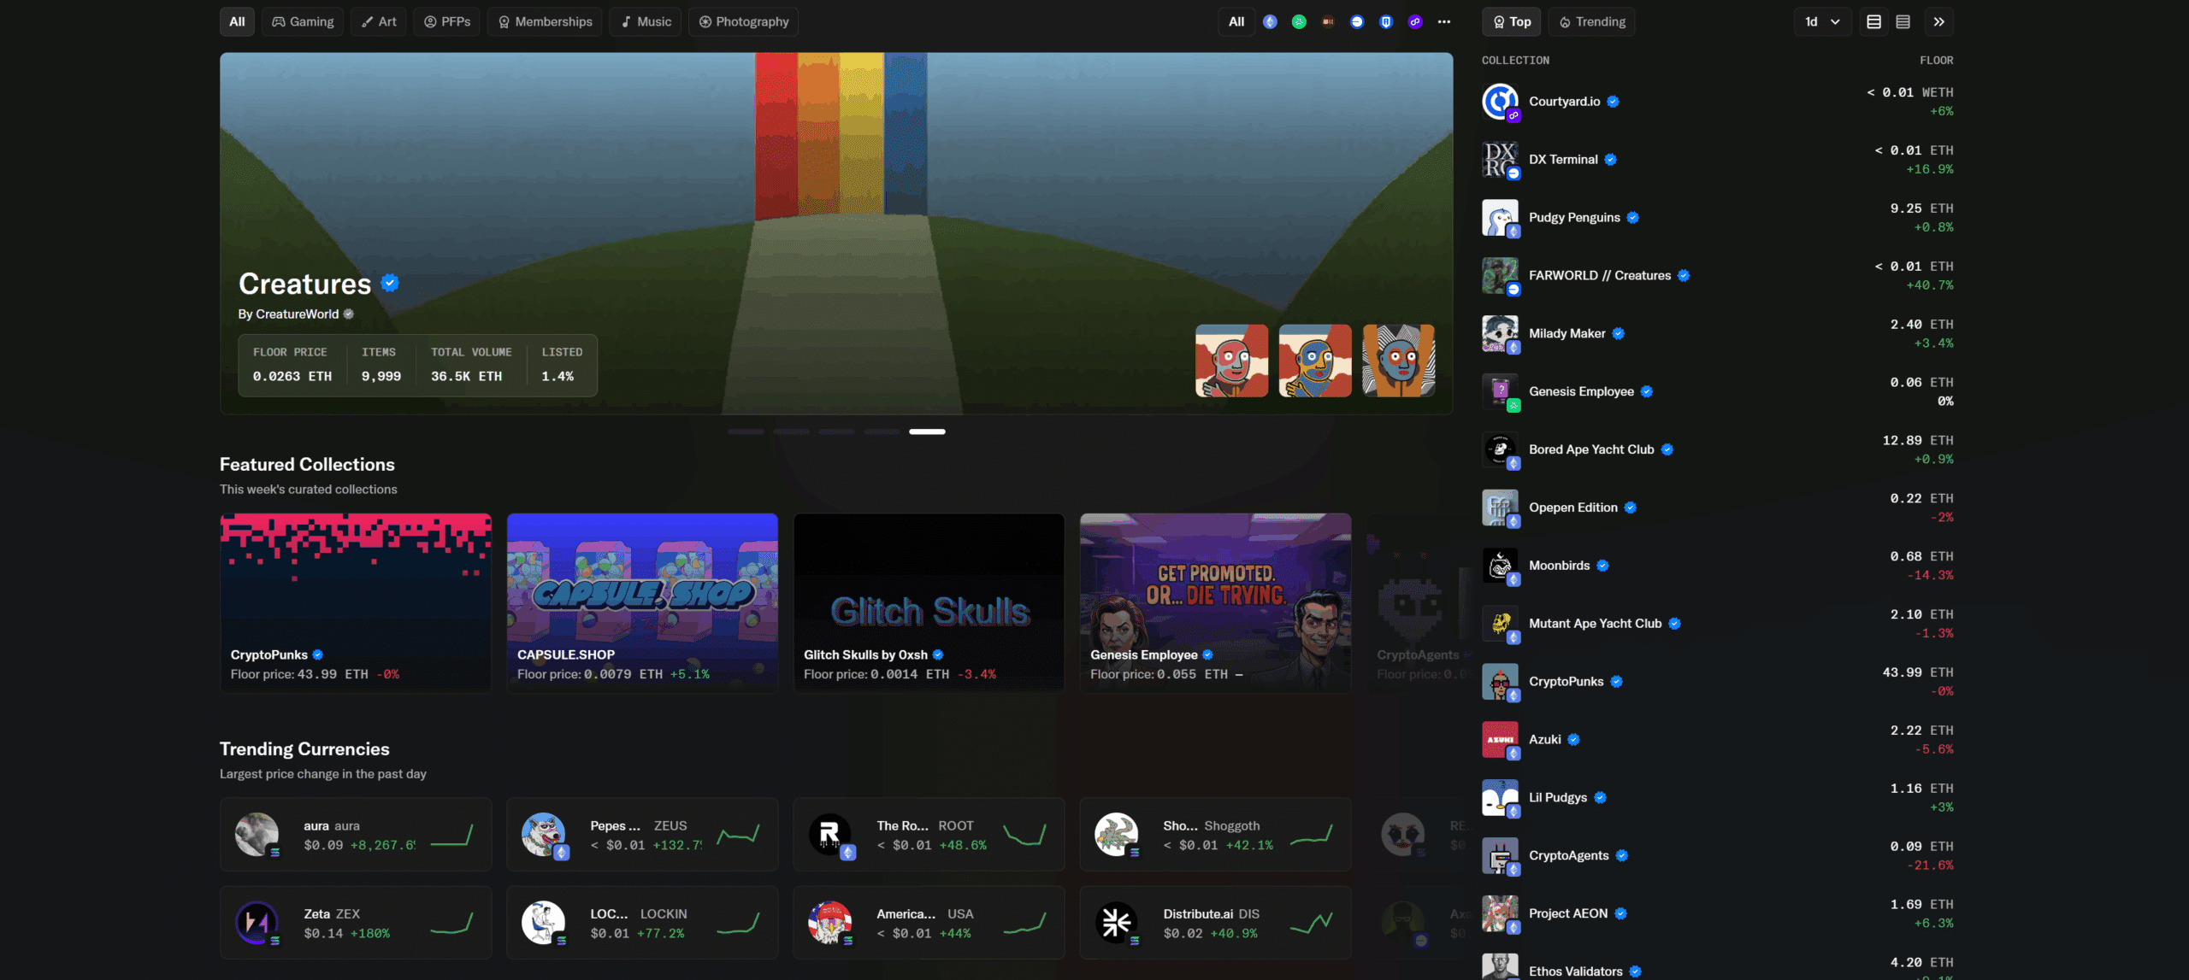2189x980 pixels.
Task: Filter by the brown chain icon
Action: [1328, 21]
